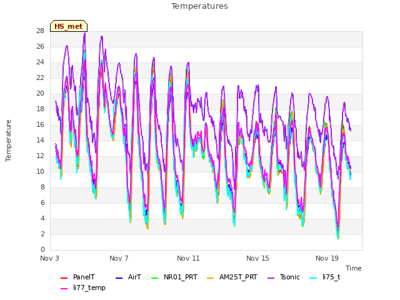Click the Nov 11 axis label
The width and height of the screenshot is (400, 300).
pos(188,258)
